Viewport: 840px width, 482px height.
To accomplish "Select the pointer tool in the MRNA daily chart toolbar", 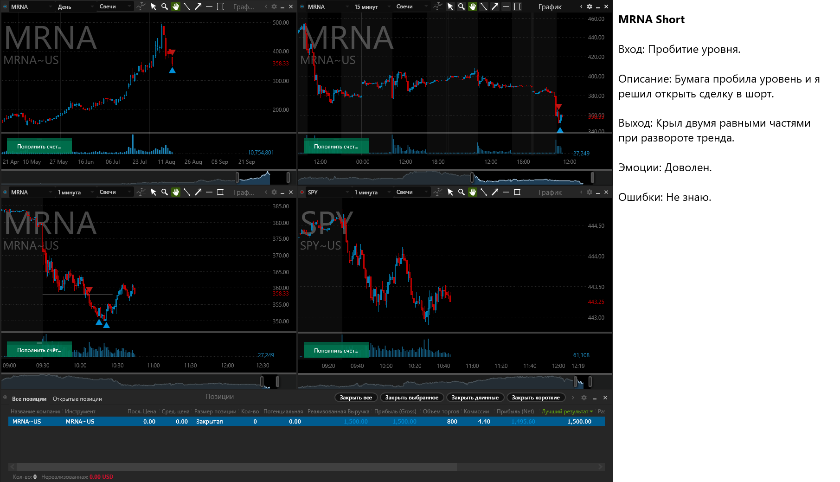I will click(154, 6).
